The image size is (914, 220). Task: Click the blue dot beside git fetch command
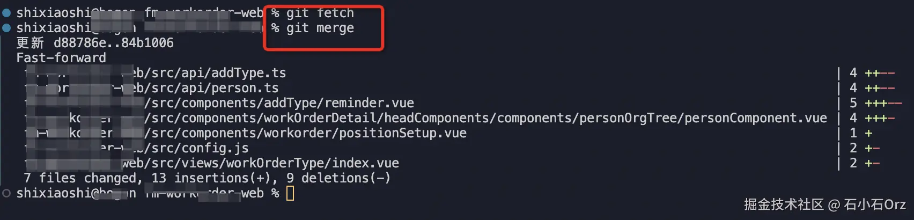click(6, 13)
